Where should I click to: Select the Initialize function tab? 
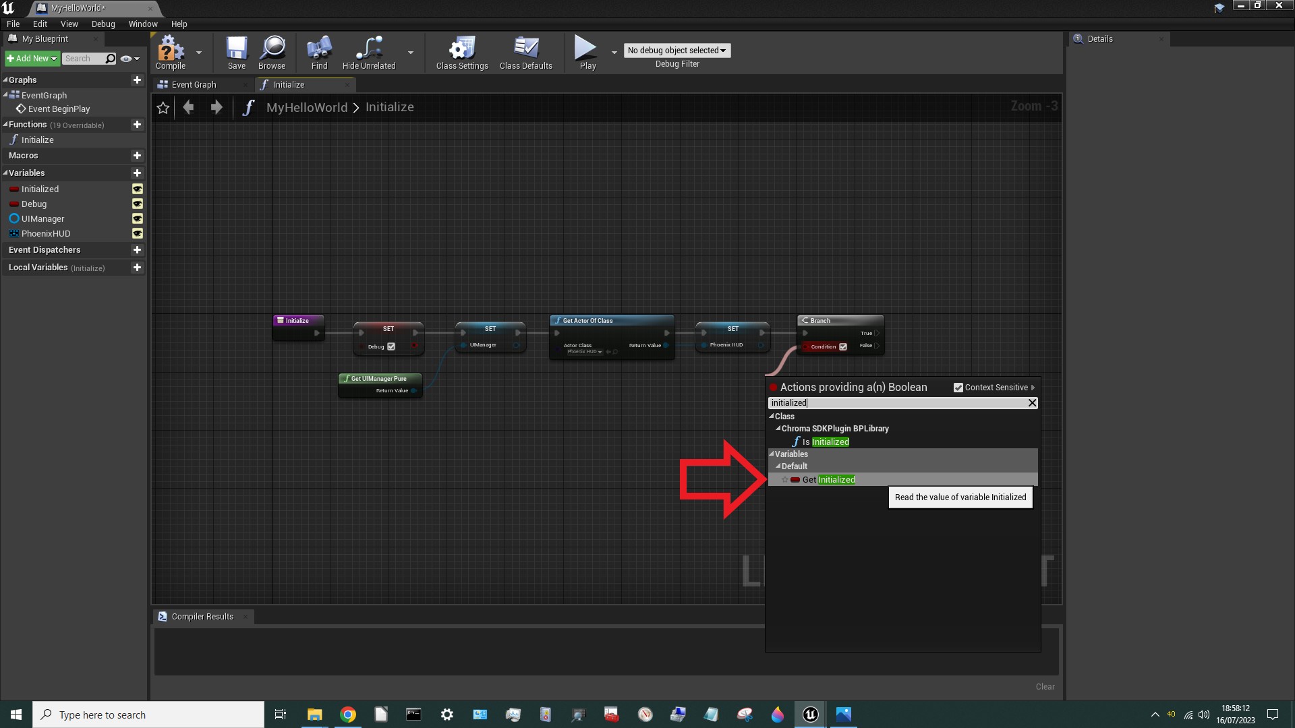305,84
